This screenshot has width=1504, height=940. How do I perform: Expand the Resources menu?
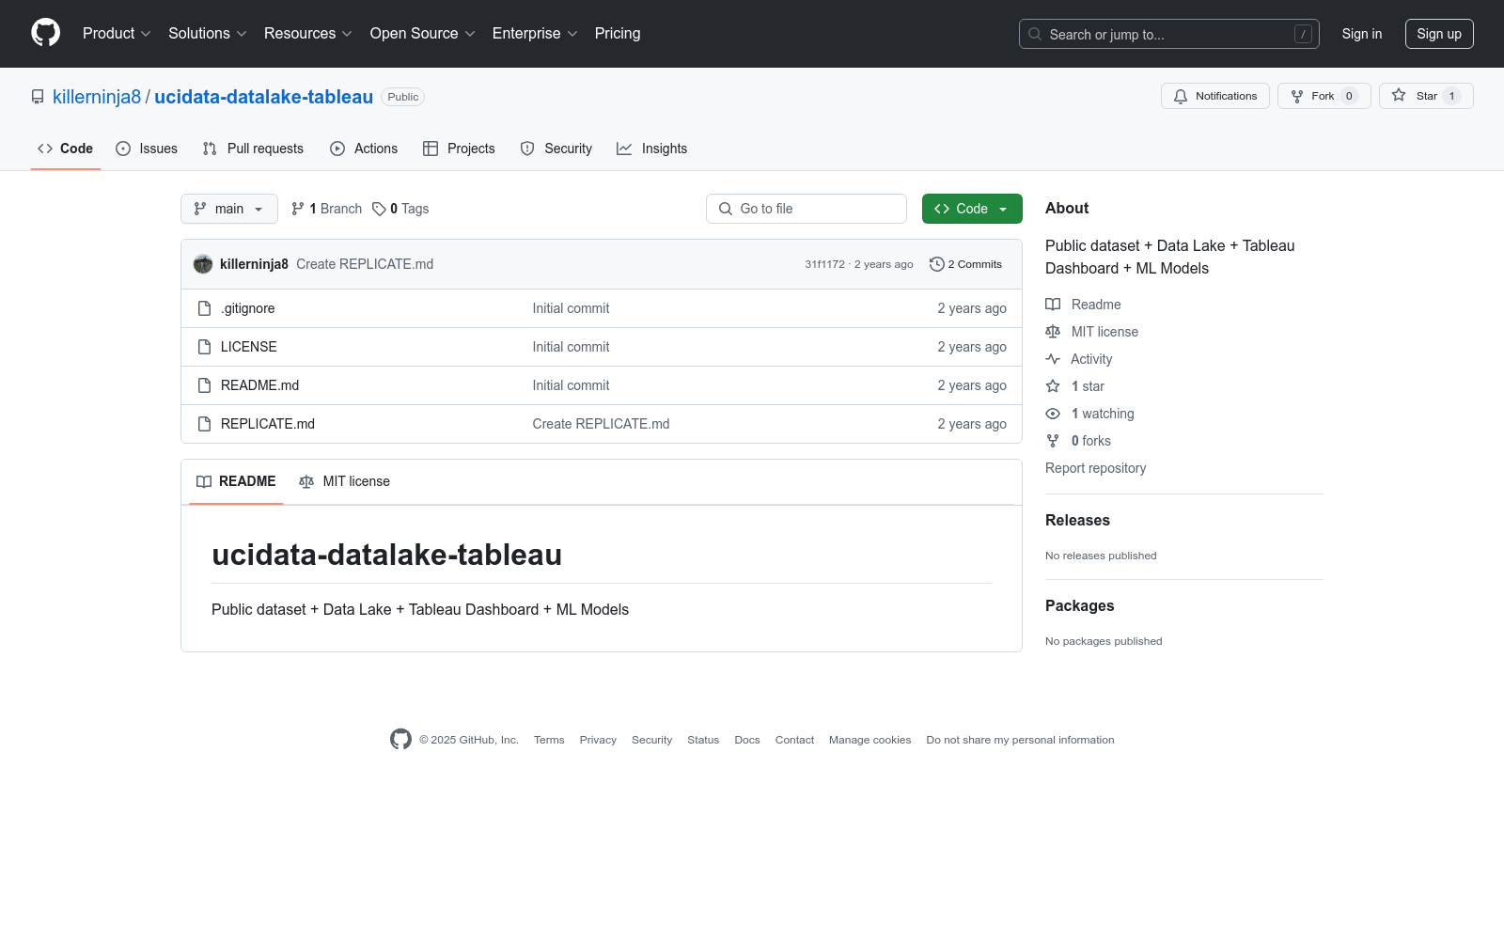(x=308, y=34)
